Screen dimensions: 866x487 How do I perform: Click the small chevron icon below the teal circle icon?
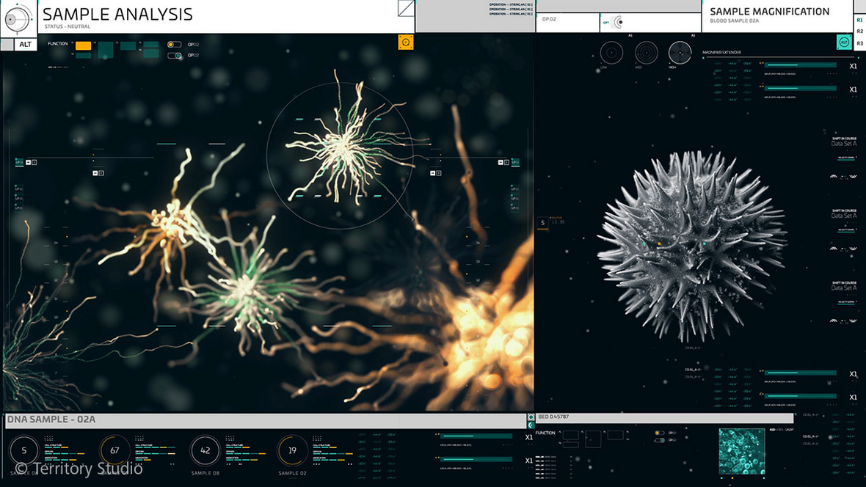pyautogui.click(x=531, y=425)
